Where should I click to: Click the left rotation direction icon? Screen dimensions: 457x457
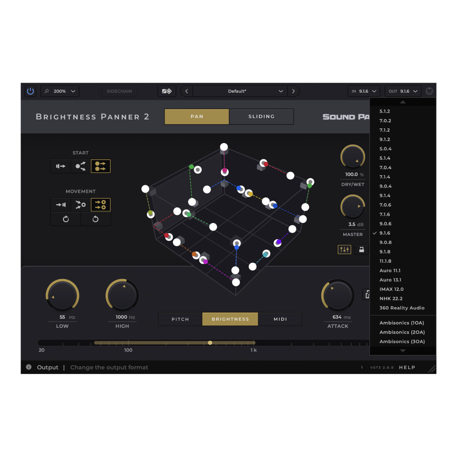[66, 219]
